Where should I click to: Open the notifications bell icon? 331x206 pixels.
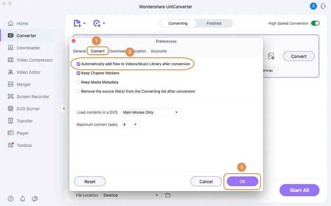tap(23, 199)
